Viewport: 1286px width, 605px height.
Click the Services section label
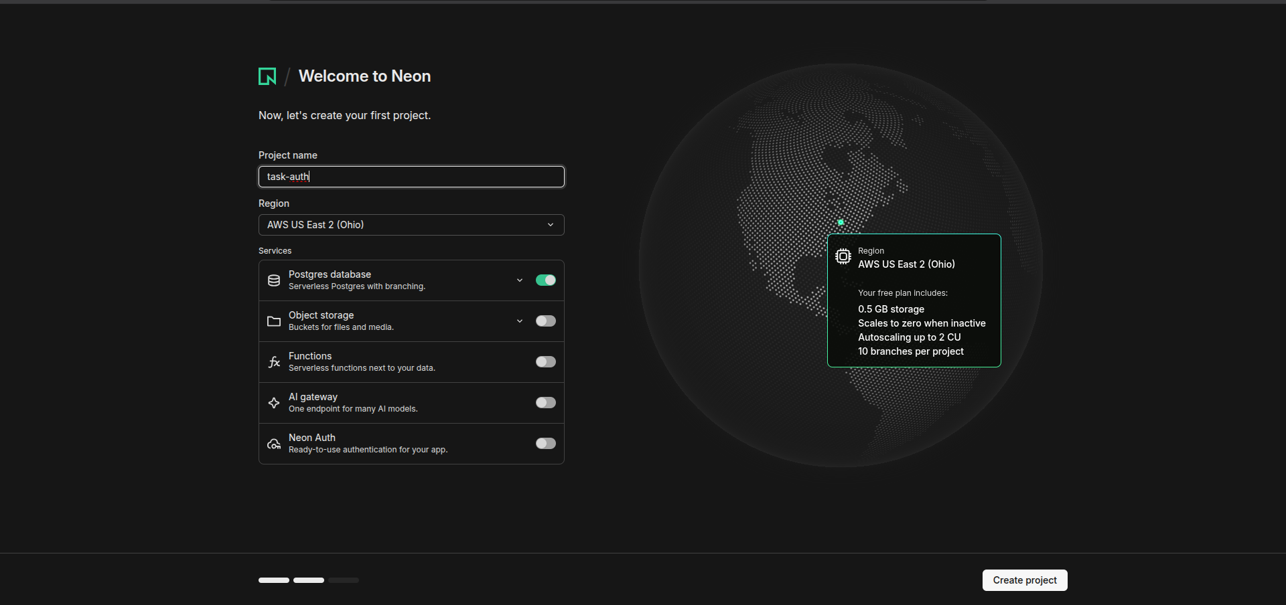[x=275, y=251]
